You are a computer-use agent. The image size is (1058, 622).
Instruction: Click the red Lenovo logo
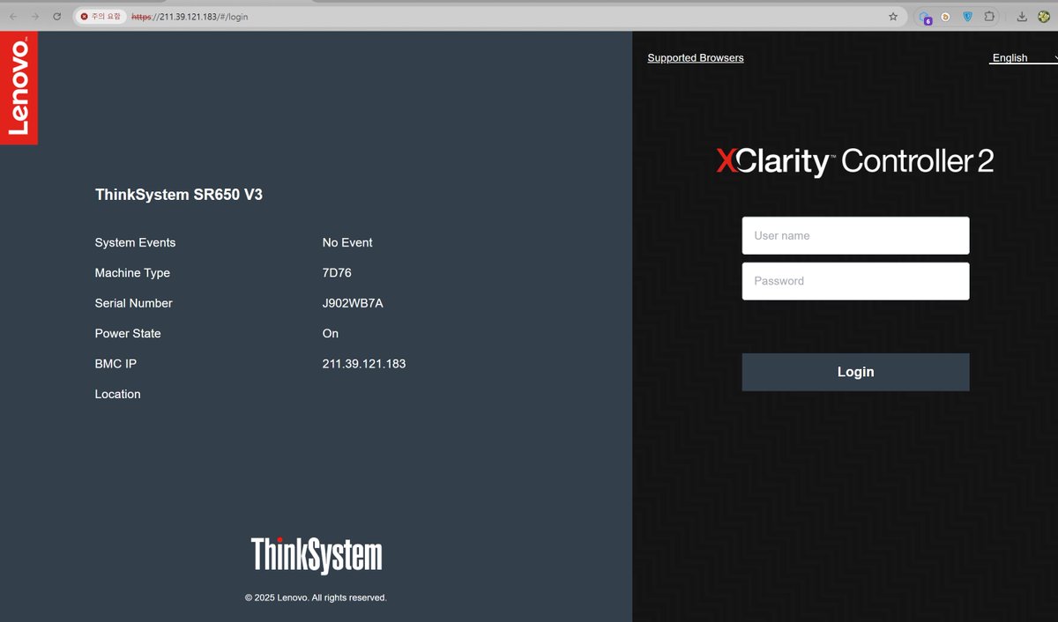(19, 87)
